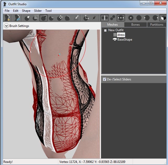
Task: Select the Move brush four-arrow tool
Action: [60, 18]
